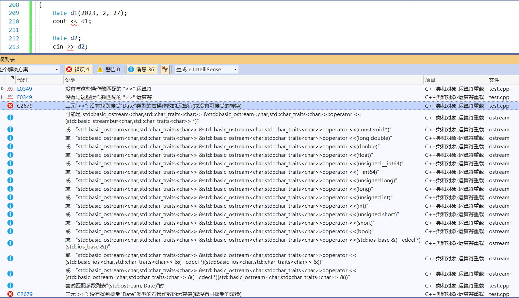The height and width of the screenshot is (298, 519).
Task: Toggle the 警告 0 warnings filter
Action: click(x=109, y=70)
